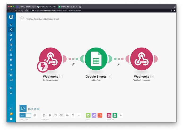Open the Webhooks Webhook response module
This screenshot has height=131, width=183.
(142, 59)
